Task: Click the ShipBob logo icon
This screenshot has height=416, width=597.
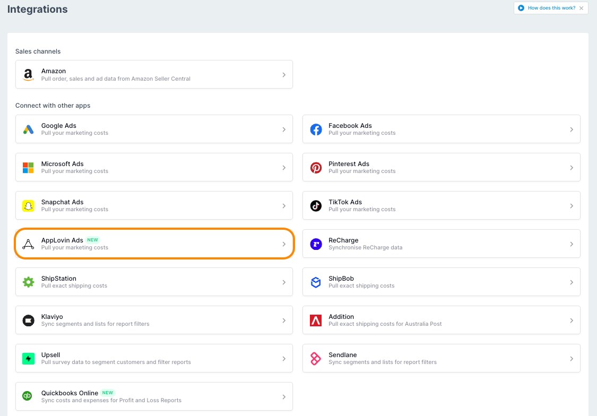Action: [316, 282]
